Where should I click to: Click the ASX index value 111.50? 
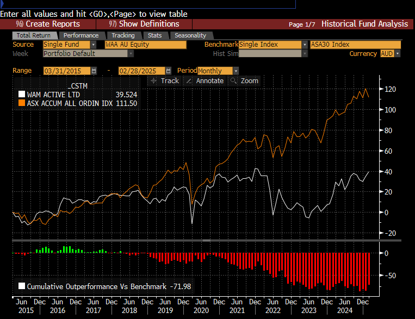click(126, 103)
